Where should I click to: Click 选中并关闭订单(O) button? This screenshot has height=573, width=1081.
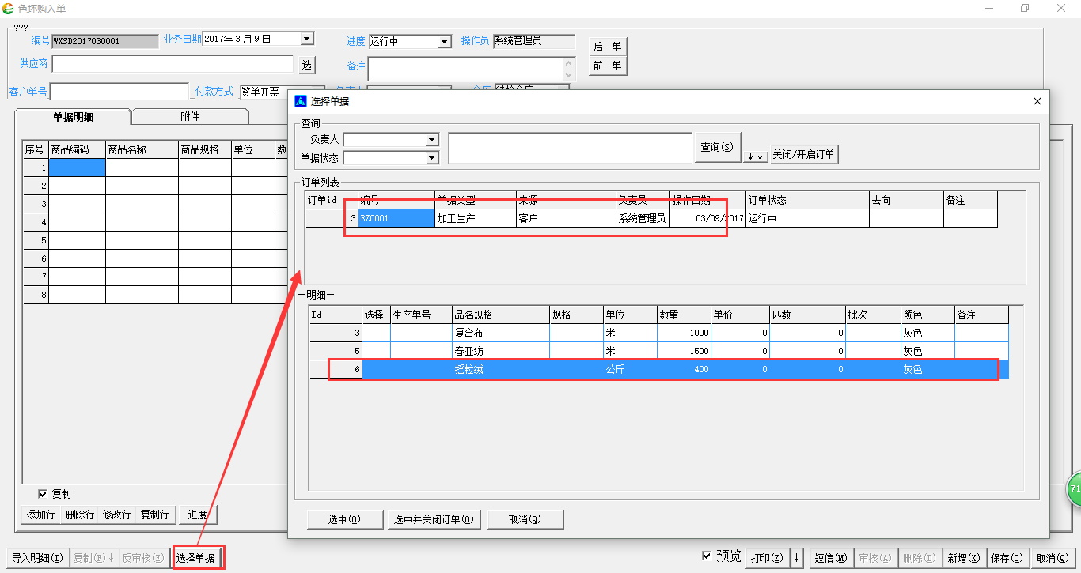click(x=434, y=519)
